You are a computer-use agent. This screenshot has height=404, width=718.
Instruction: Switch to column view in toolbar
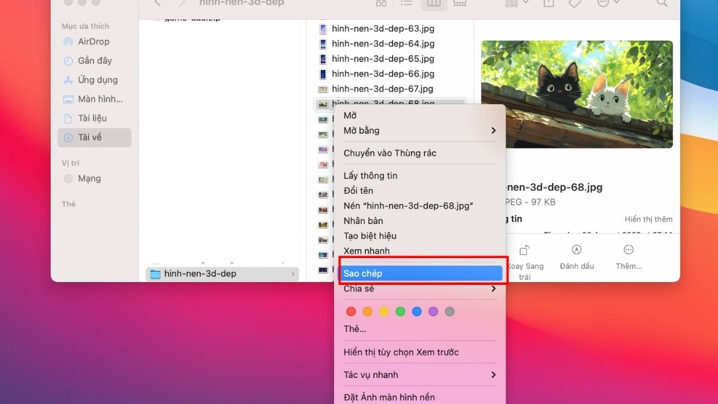(434, 4)
